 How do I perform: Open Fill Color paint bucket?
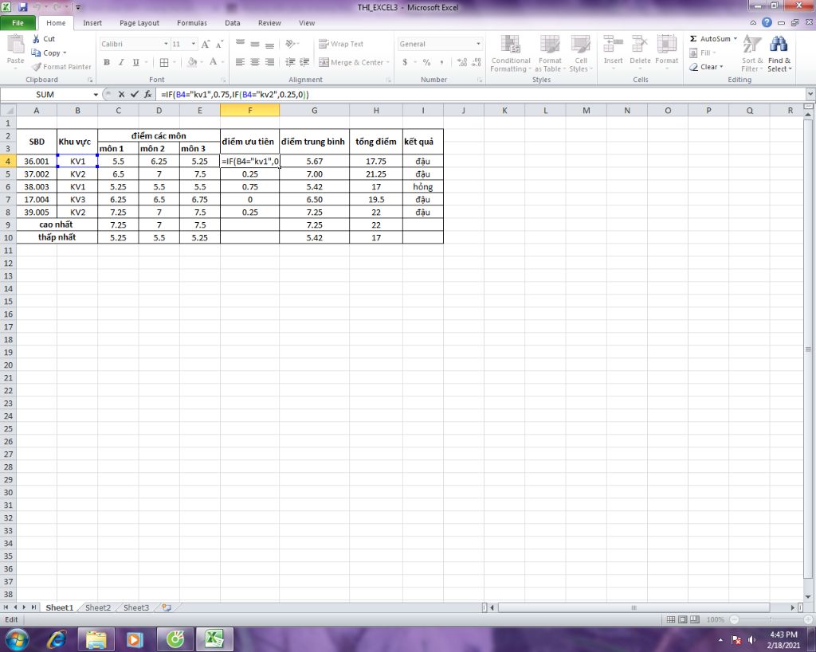[191, 62]
